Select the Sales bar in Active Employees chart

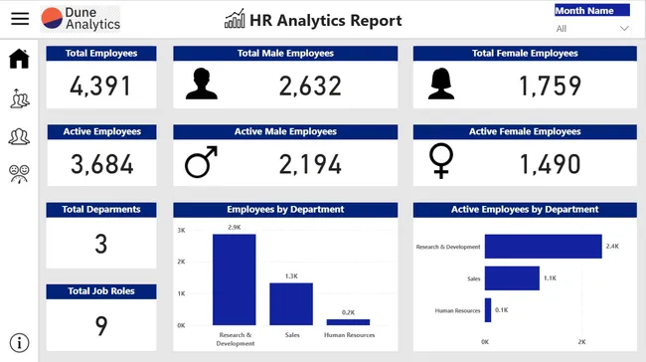click(x=512, y=278)
